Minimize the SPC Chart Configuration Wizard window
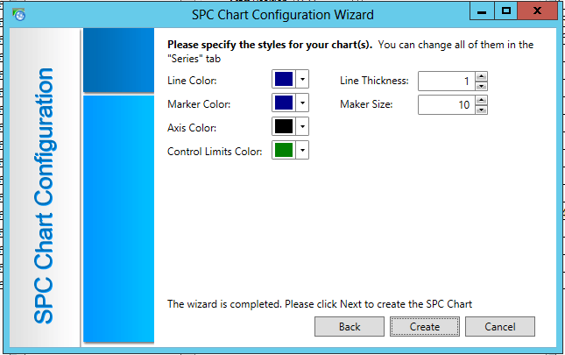 [482, 11]
